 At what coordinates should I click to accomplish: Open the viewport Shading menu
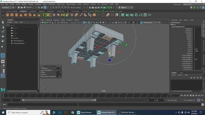tap(49, 20)
